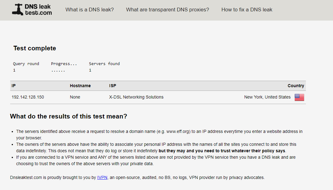Open the 'What is a DNS leak?' page
333x190 pixels.
[x=89, y=10]
